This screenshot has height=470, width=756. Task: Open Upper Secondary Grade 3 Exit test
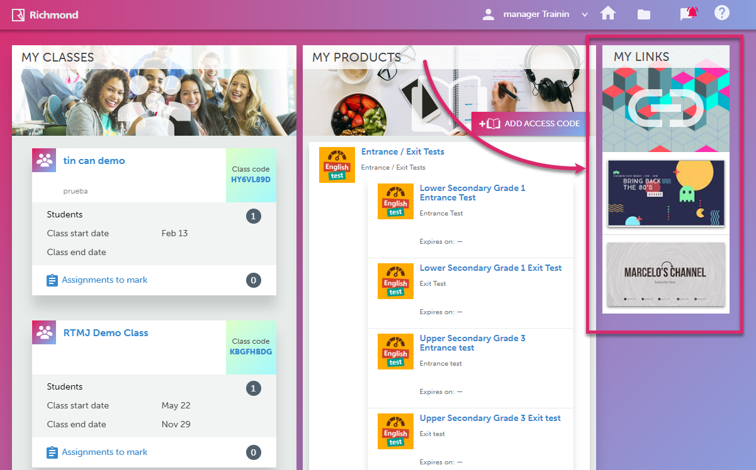(x=490, y=418)
